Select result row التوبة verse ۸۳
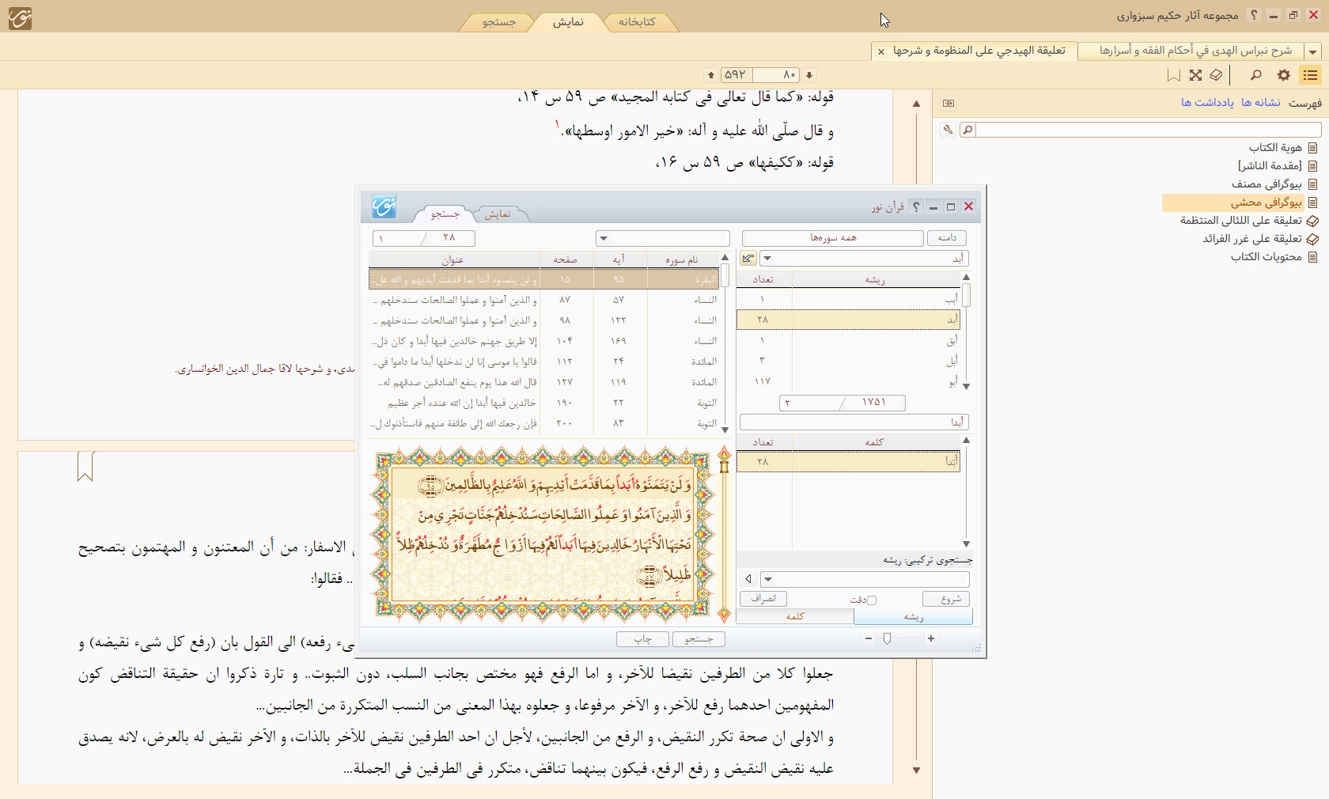The image size is (1329, 799). pos(544,424)
